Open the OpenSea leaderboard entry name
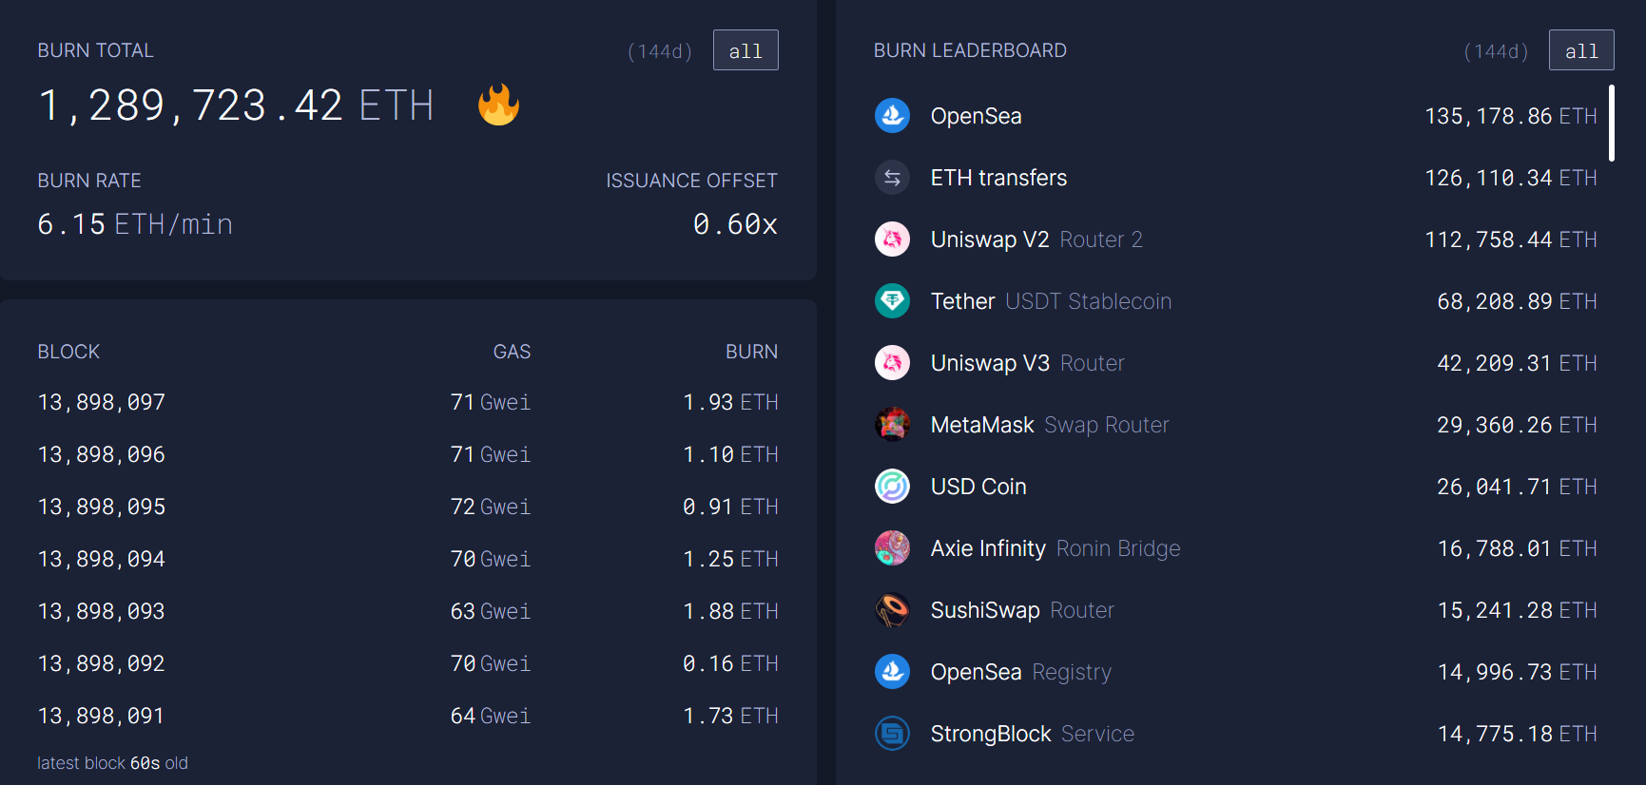The image size is (1646, 785). [x=977, y=116]
